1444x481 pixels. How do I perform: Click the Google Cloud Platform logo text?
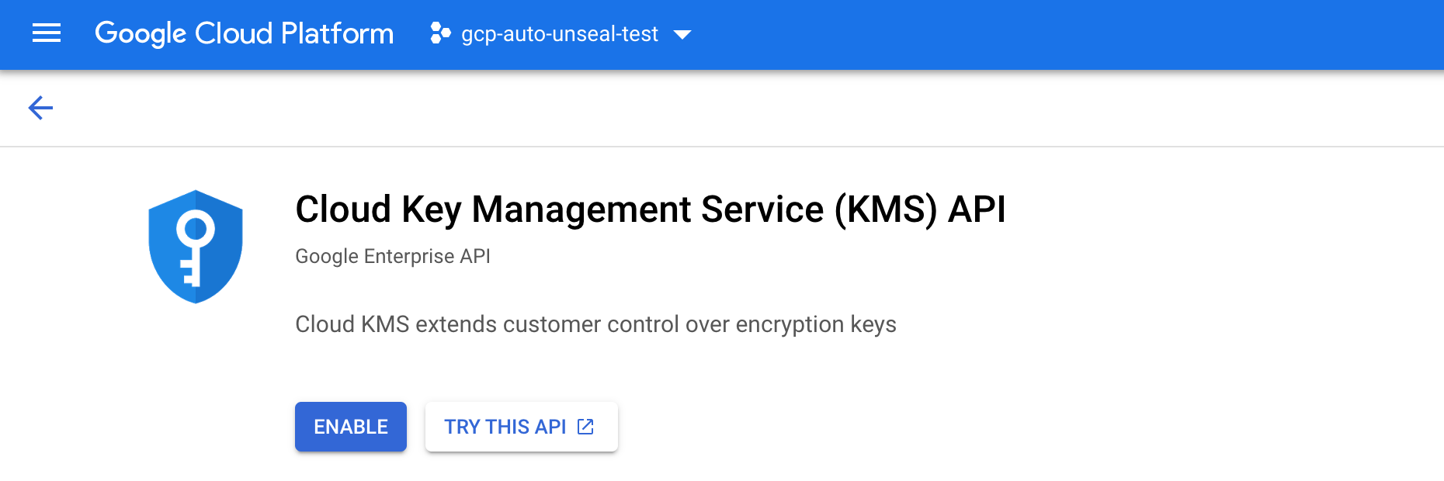click(244, 33)
